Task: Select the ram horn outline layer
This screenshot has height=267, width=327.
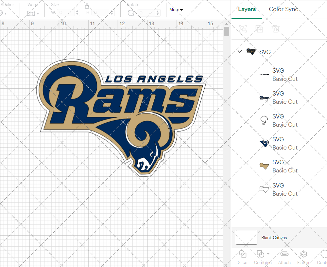Action: click(278, 120)
